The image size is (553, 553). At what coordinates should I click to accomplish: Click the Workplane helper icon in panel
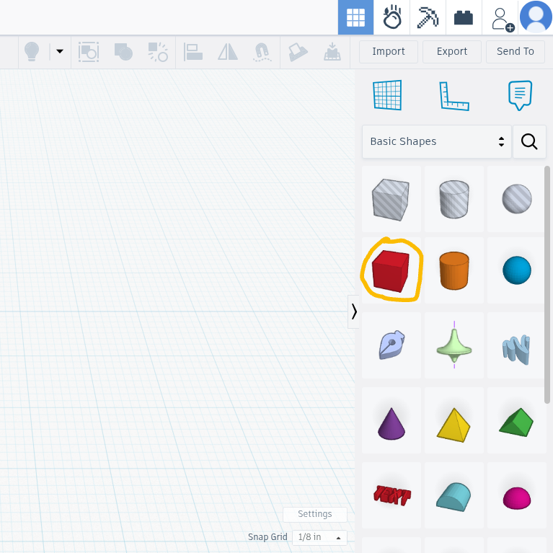pyautogui.click(x=387, y=95)
